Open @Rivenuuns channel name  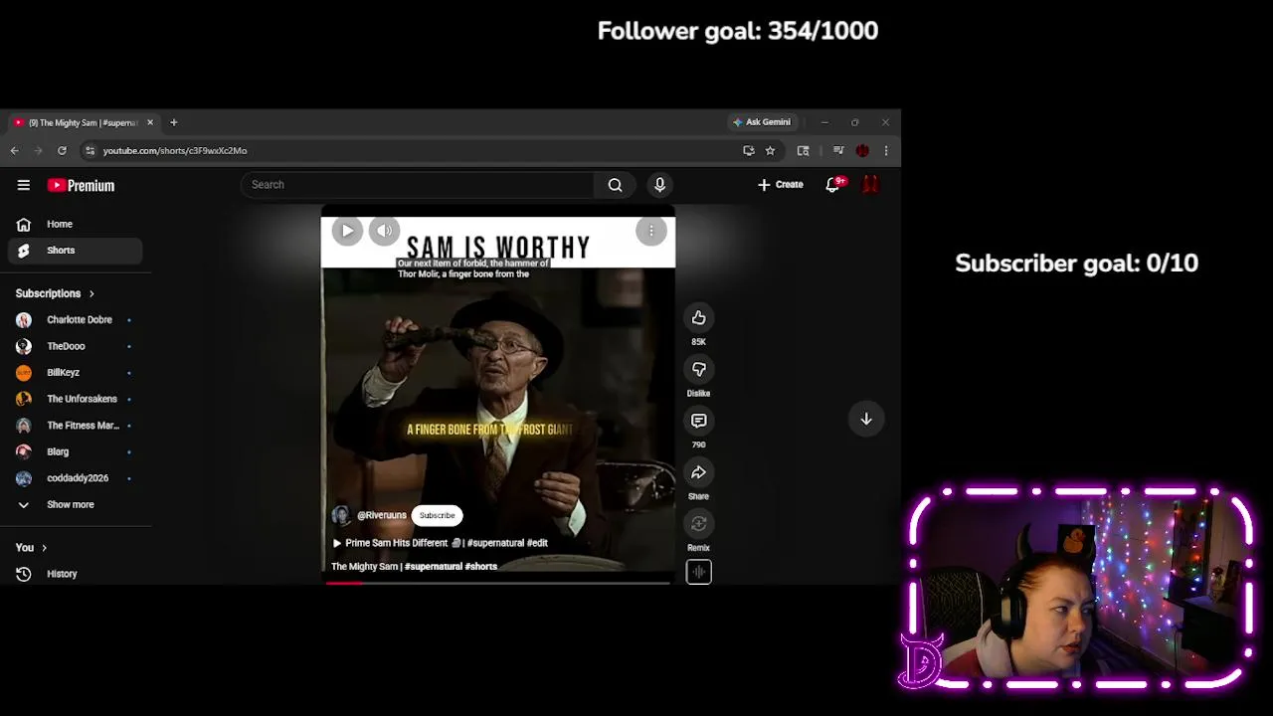(x=382, y=515)
